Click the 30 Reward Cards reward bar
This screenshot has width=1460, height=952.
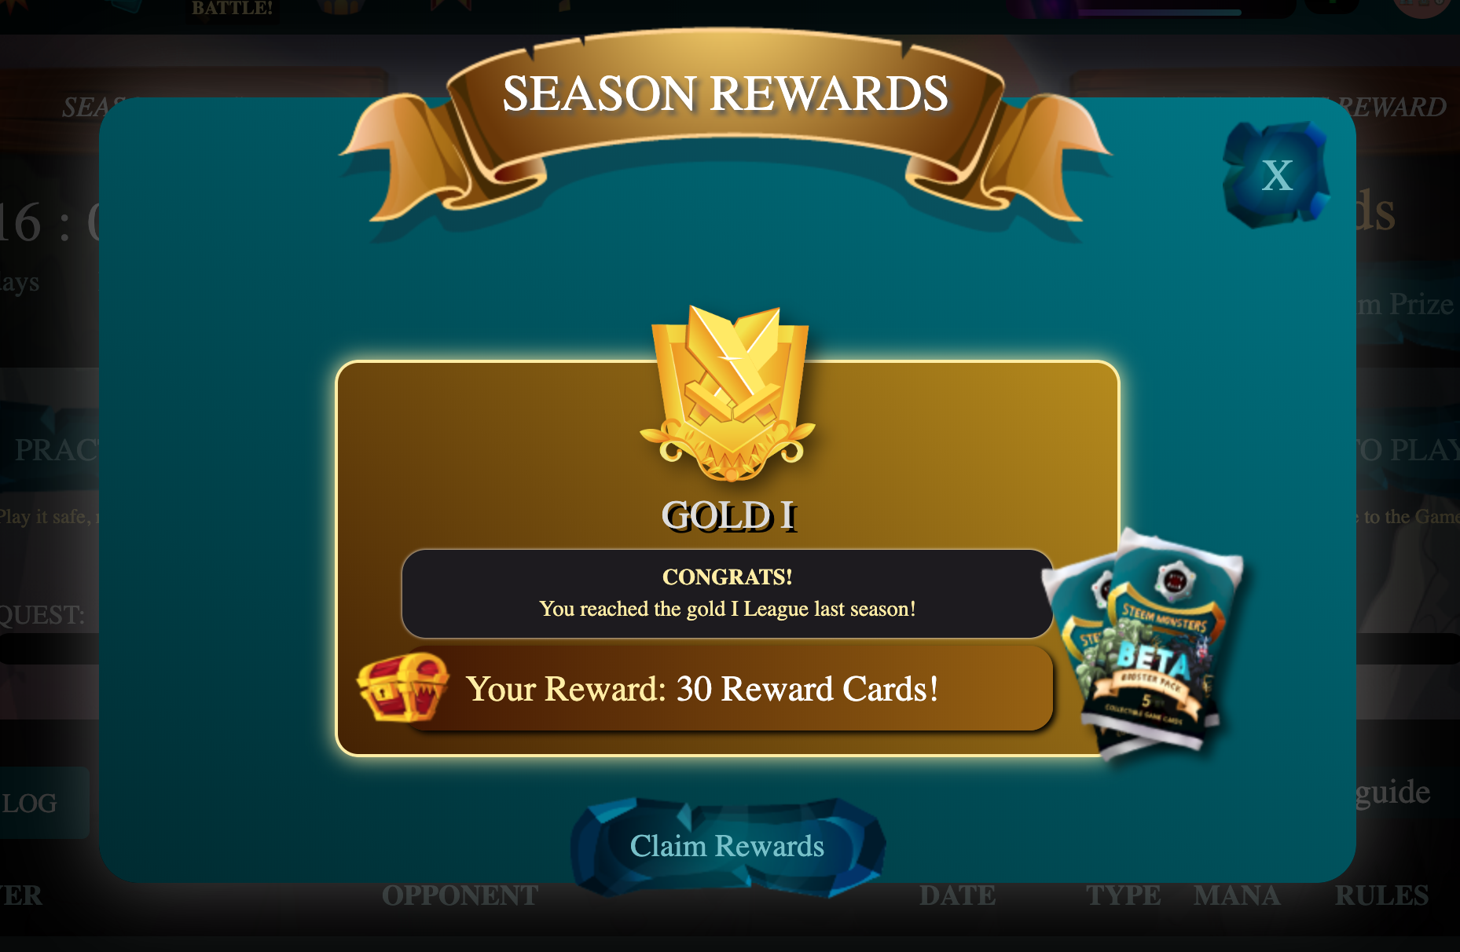coord(728,688)
